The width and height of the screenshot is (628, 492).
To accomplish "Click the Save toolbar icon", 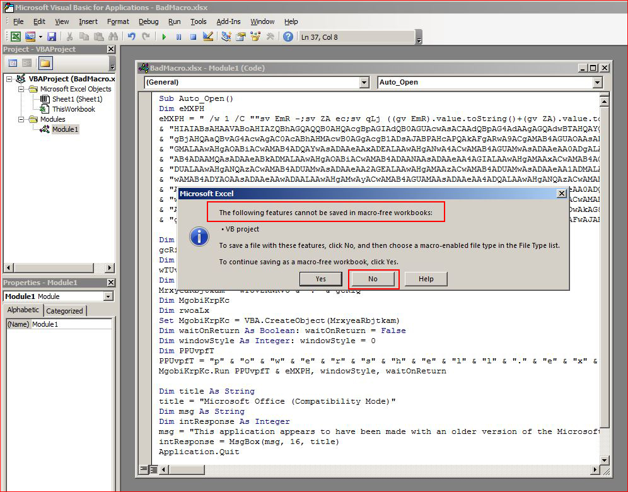I will click(x=52, y=37).
